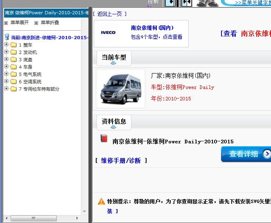Click the folder icon for 5 电气系统
Screen dimensions: 271x223
point(14,74)
